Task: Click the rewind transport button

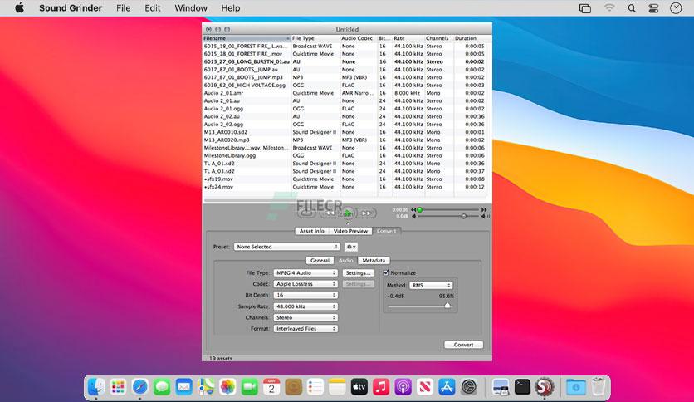Action: 330,213
